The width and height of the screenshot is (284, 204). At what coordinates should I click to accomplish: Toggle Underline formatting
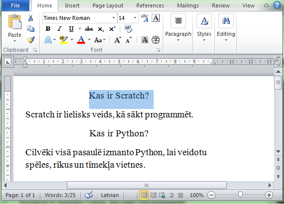point(71,29)
